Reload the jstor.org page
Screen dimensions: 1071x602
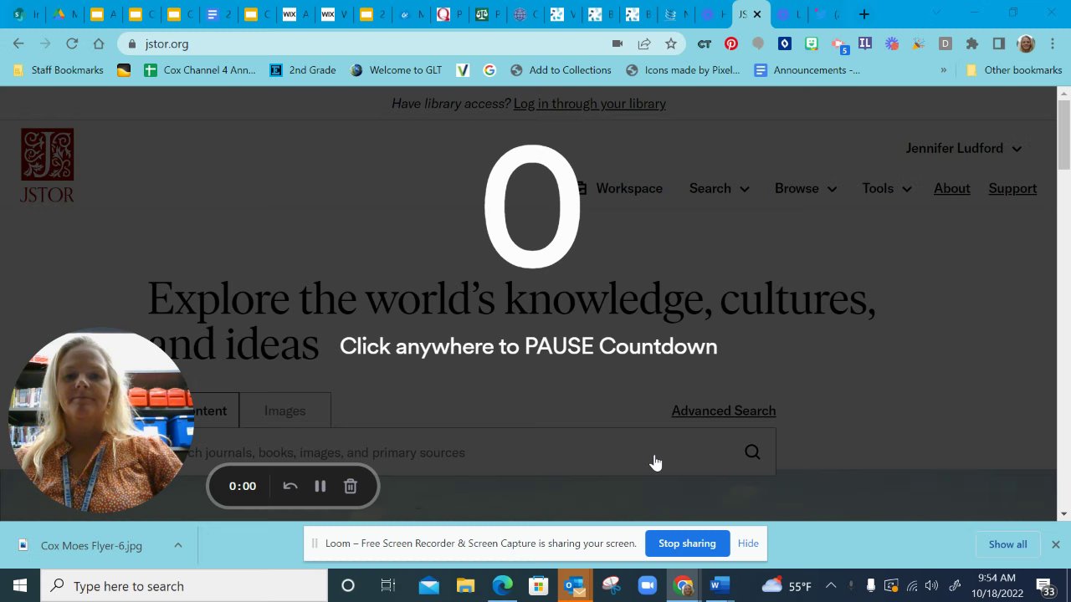[72, 43]
